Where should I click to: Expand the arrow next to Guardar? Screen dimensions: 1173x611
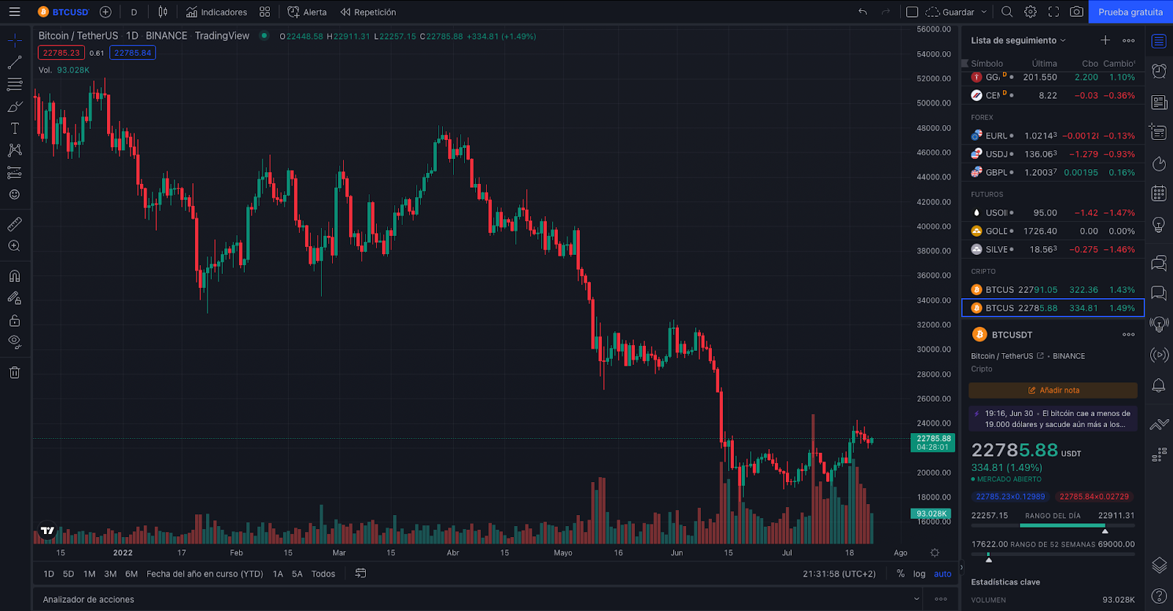tap(984, 12)
